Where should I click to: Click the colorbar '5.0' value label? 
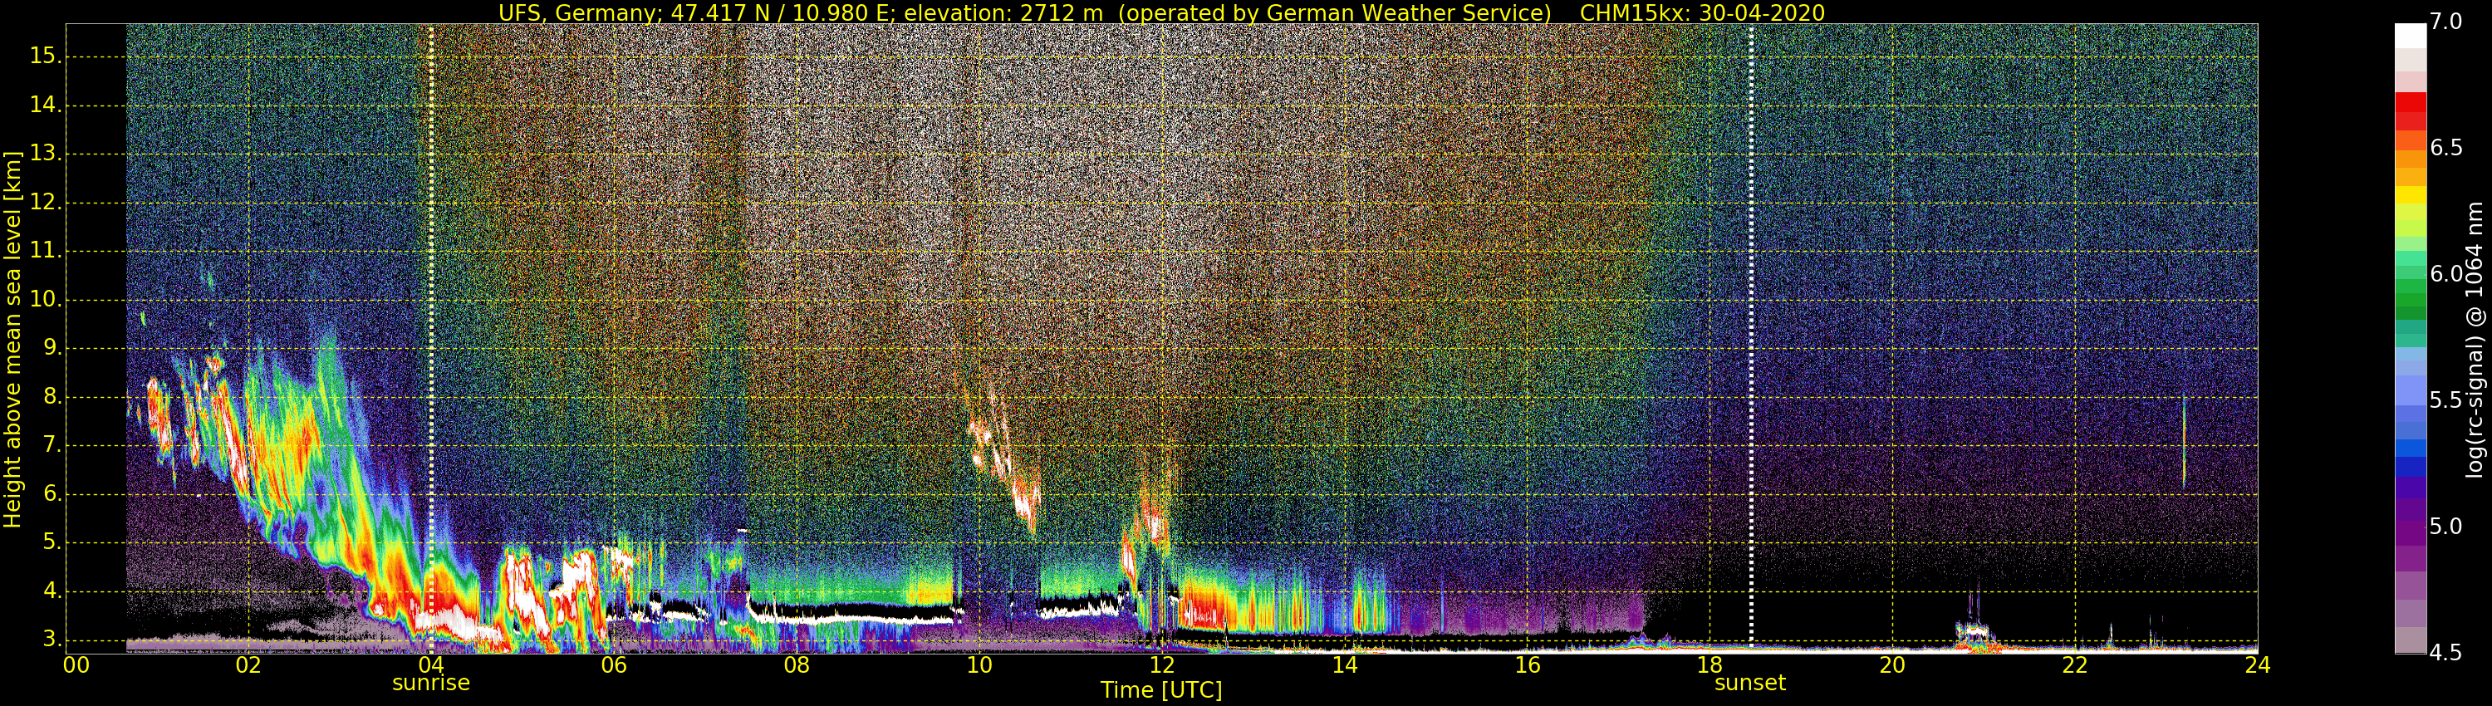point(2445,526)
